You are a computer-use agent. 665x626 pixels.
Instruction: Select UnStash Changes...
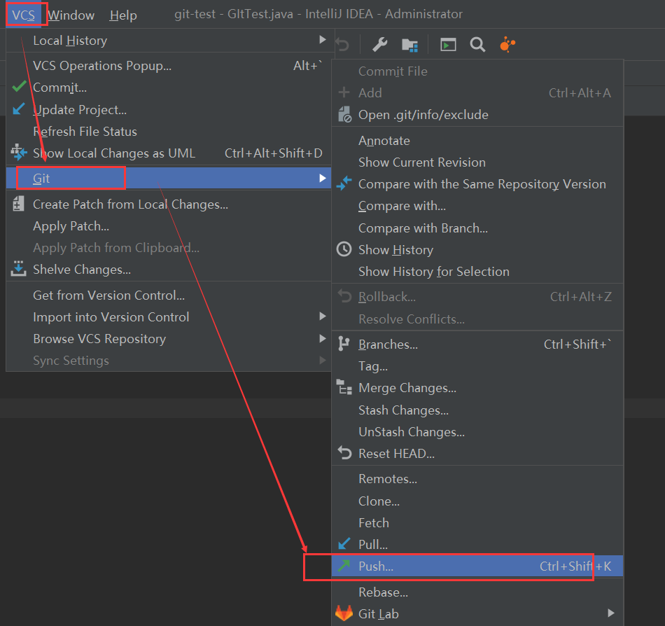tap(477, 432)
